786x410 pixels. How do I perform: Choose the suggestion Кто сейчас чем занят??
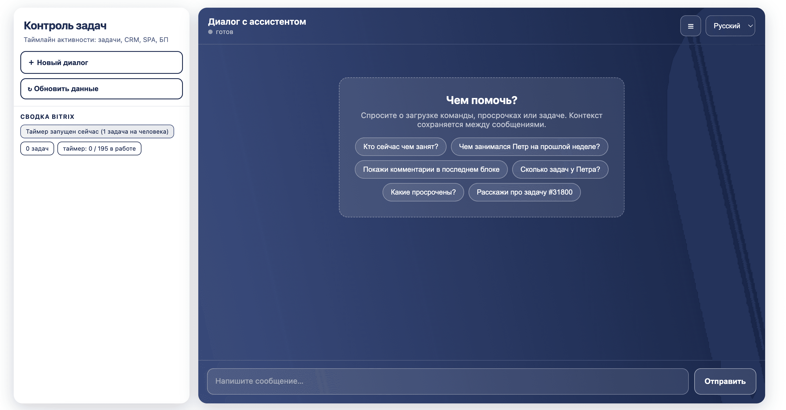401,147
